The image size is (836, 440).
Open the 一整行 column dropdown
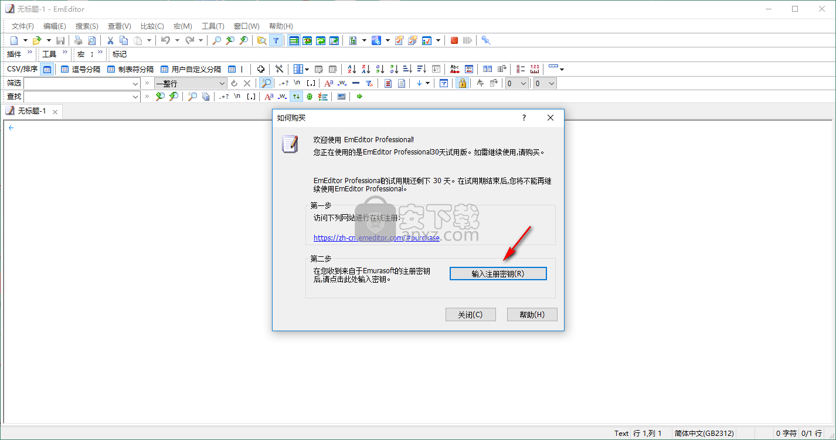click(191, 83)
